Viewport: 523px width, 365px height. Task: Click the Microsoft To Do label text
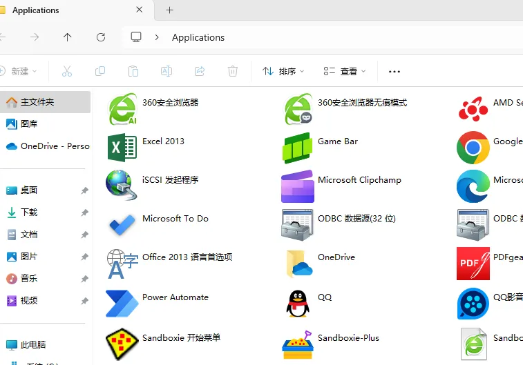pos(175,219)
